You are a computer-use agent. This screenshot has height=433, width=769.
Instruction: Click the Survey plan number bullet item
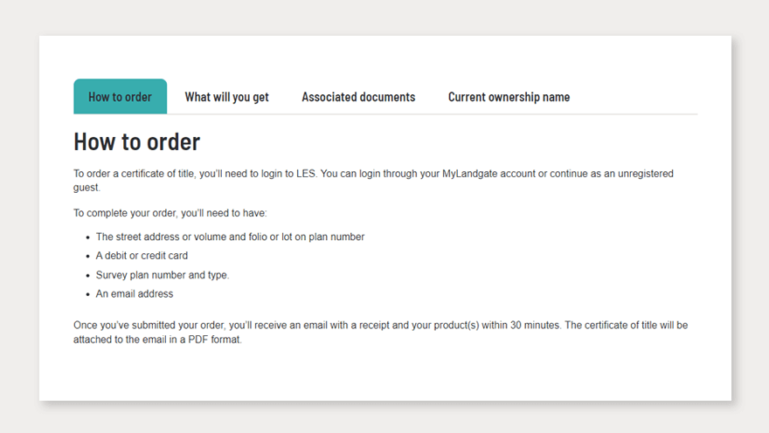coord(163,275)
